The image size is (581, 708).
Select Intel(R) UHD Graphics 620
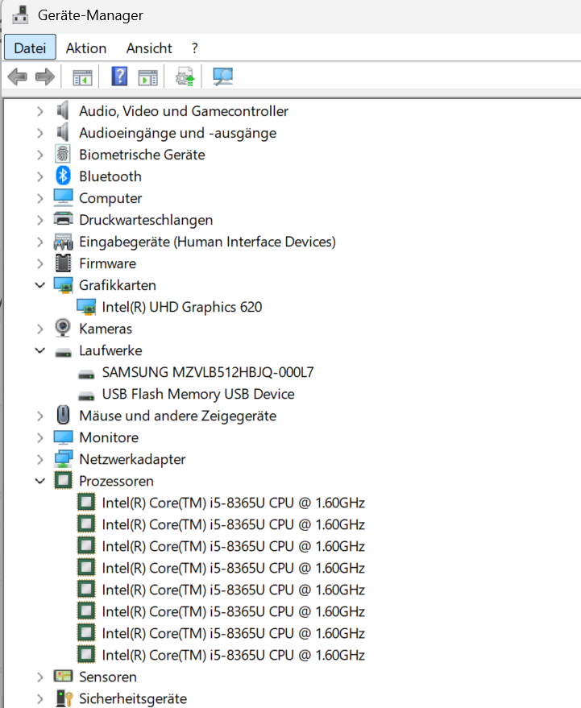tap(181, 307)
